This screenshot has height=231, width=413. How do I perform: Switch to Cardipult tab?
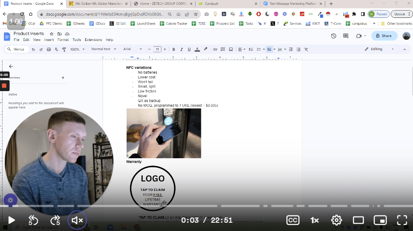(228, 3)
